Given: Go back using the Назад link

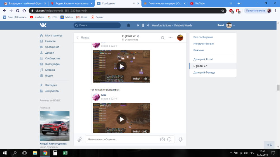Looking at the screenshot, I should pos(83,37).
